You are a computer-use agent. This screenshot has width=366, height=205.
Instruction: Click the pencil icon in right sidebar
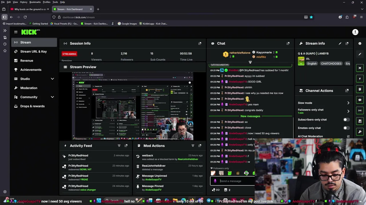[x=360, y=54]
